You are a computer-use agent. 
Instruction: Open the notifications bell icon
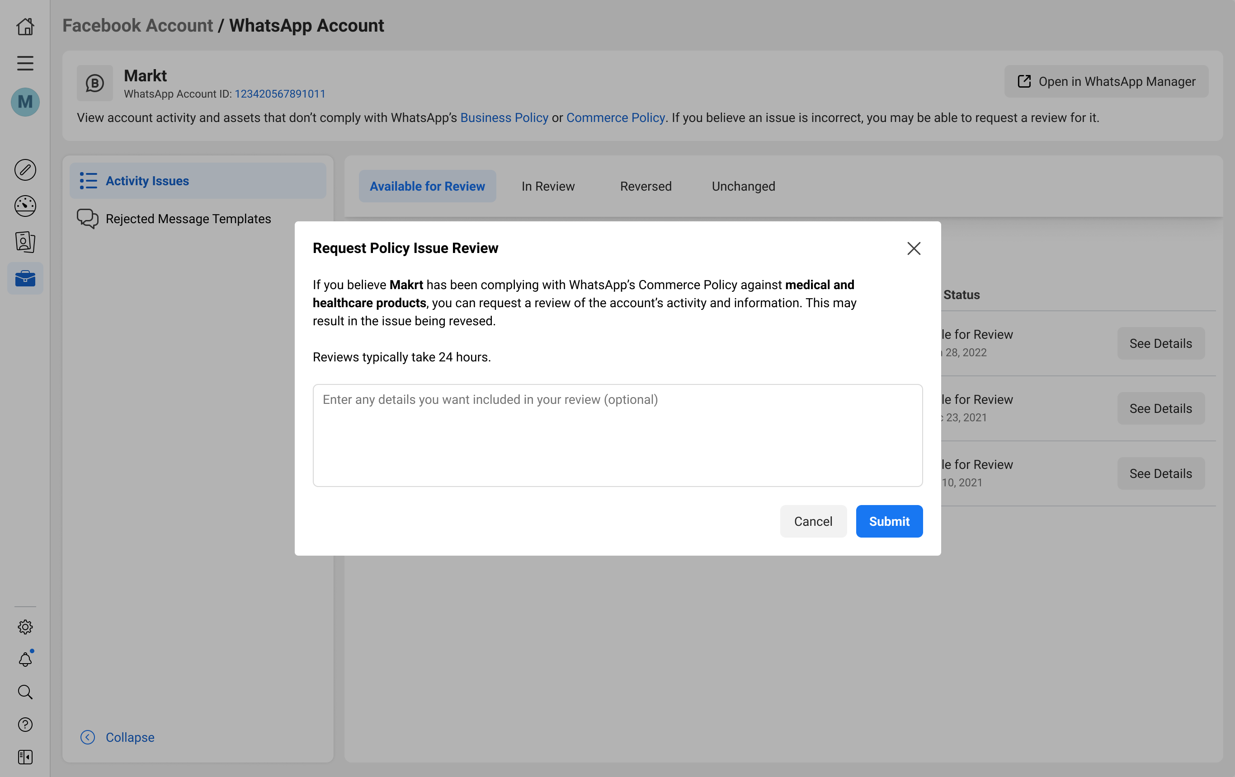coord(25,659)
